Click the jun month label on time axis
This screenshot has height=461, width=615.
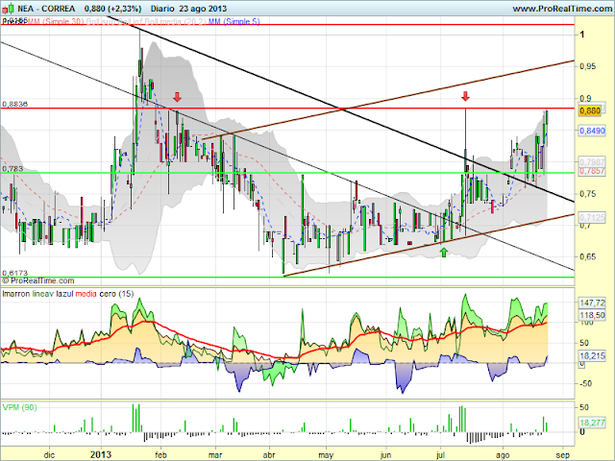coord(385,455)
